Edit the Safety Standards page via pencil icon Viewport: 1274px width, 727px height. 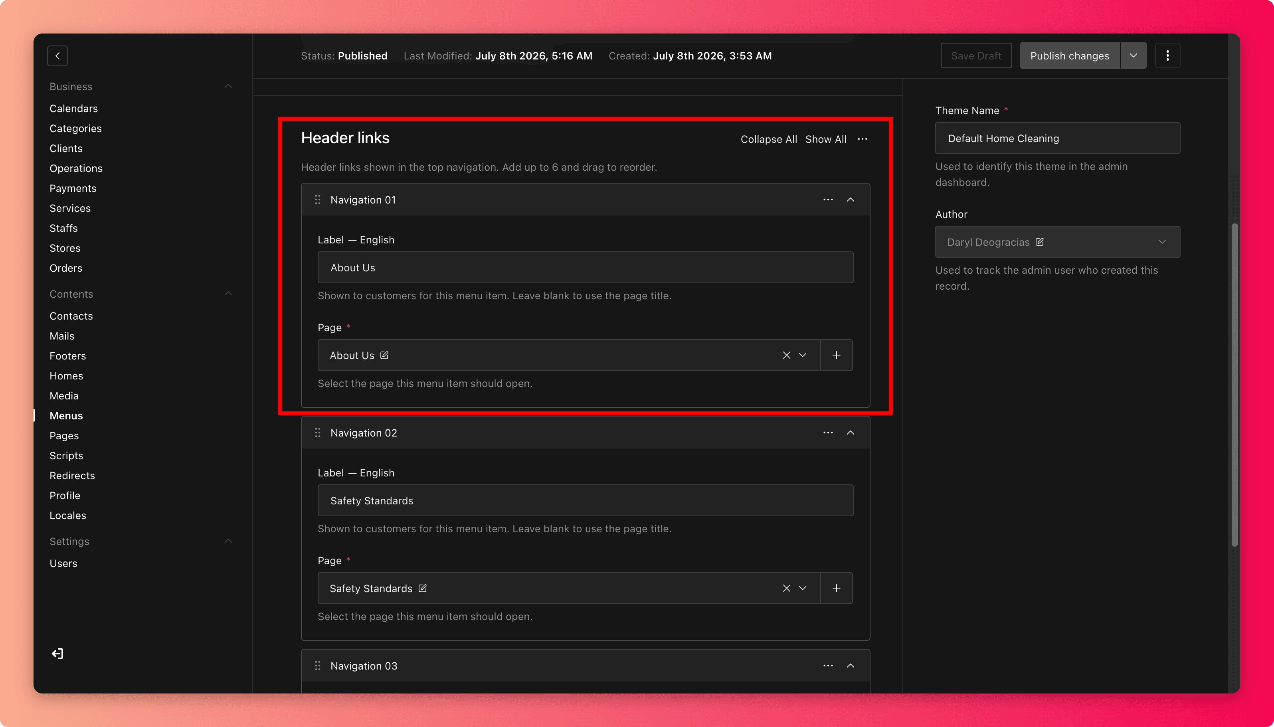pos(423,588)
